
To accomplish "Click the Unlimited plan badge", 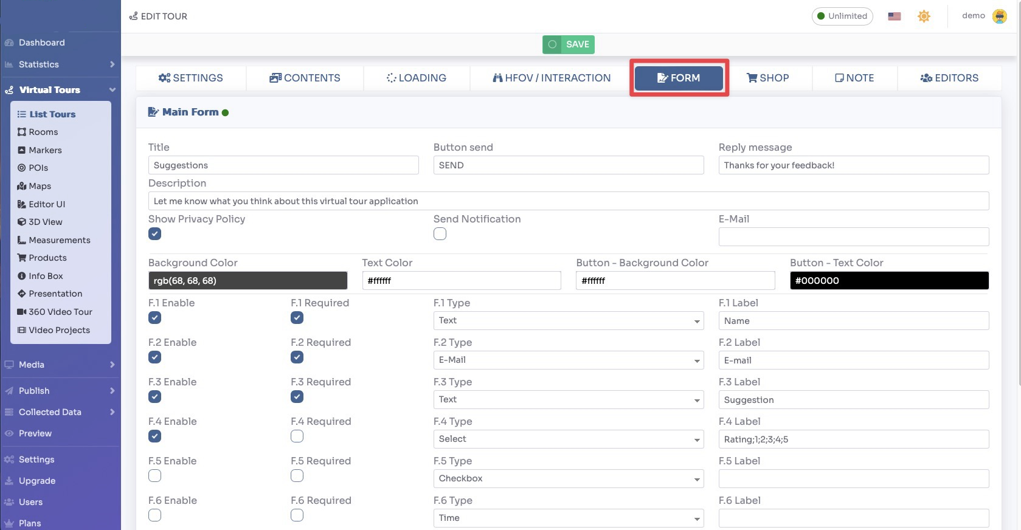I will click(842, 16).
